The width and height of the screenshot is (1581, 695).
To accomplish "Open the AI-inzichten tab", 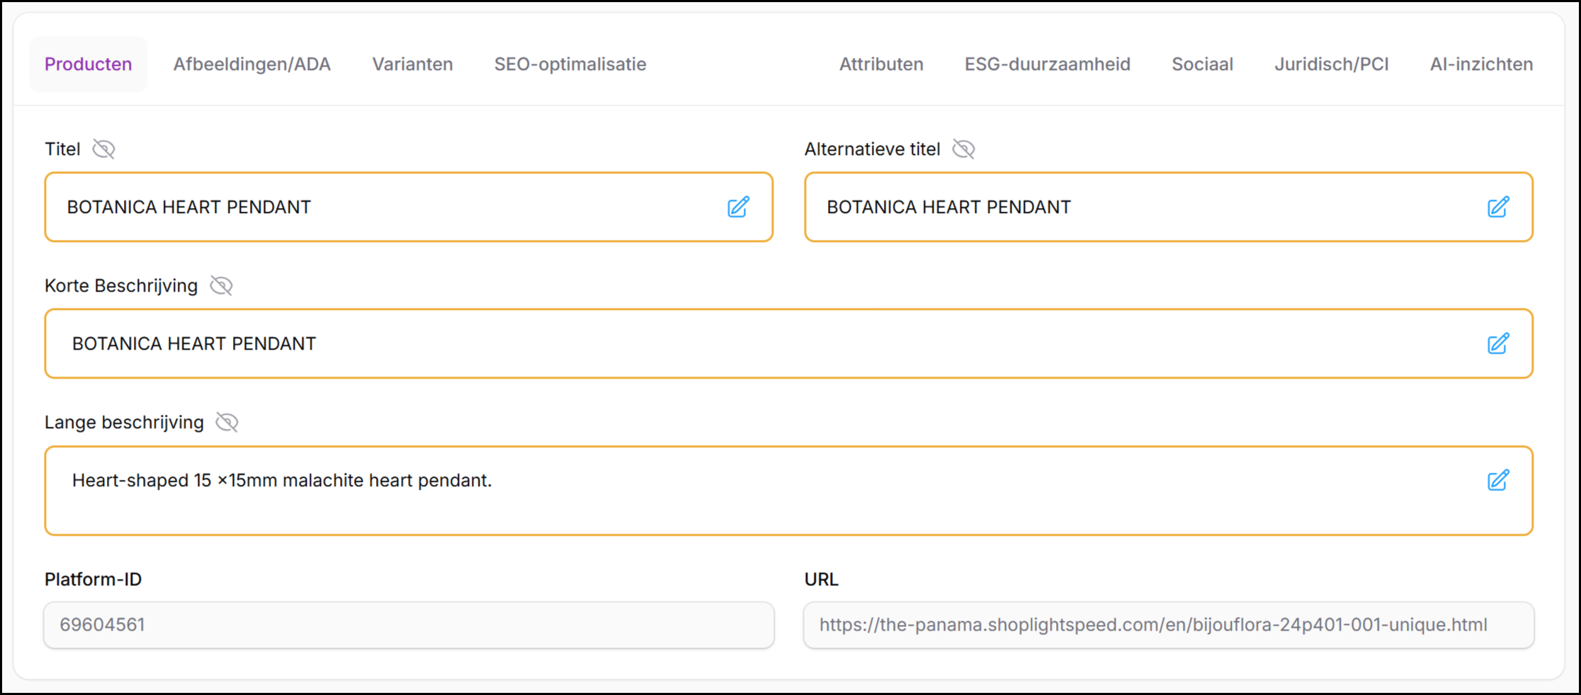I will point(1481,64).
